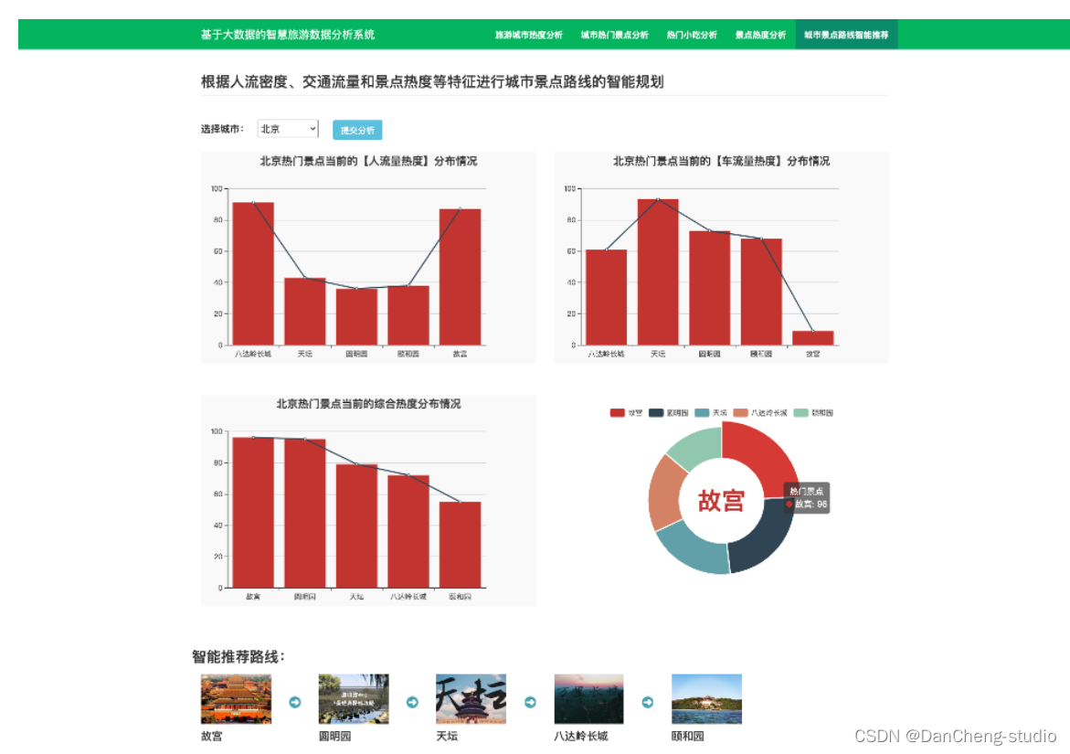Click the 智能推荐路线 heading
This screenshot has width=1070, height=754.
click(238, 656)
